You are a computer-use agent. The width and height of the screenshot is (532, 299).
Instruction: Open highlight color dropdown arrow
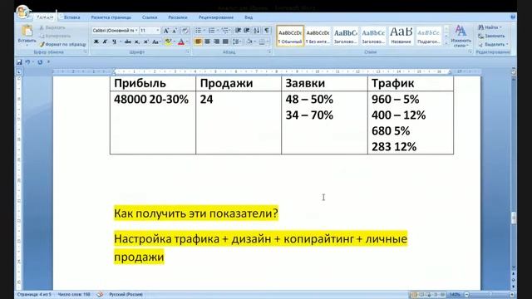[174, 42]
